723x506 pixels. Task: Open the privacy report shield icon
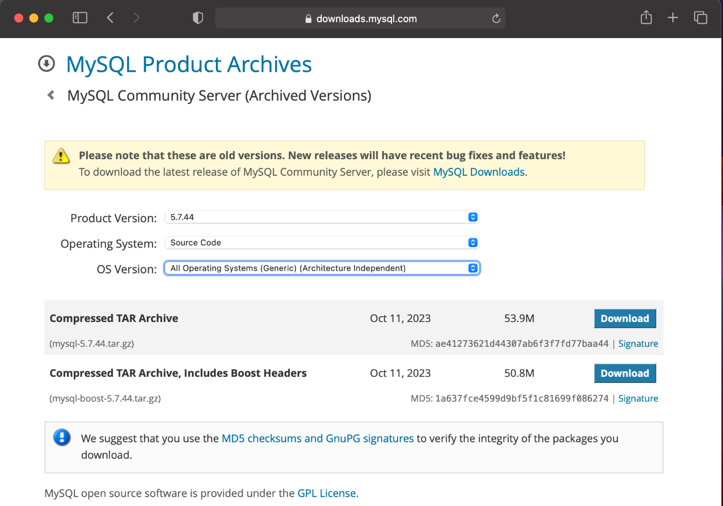[x=198, y=18]
